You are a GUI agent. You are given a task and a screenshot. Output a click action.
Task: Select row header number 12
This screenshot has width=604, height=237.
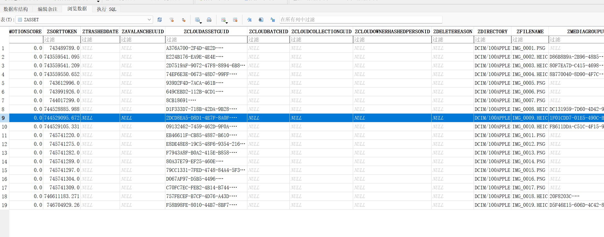point(4,144)
